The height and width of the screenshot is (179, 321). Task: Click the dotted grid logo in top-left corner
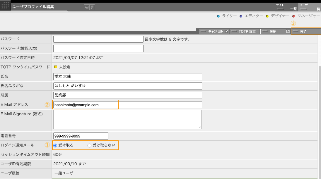pos(5,6)
